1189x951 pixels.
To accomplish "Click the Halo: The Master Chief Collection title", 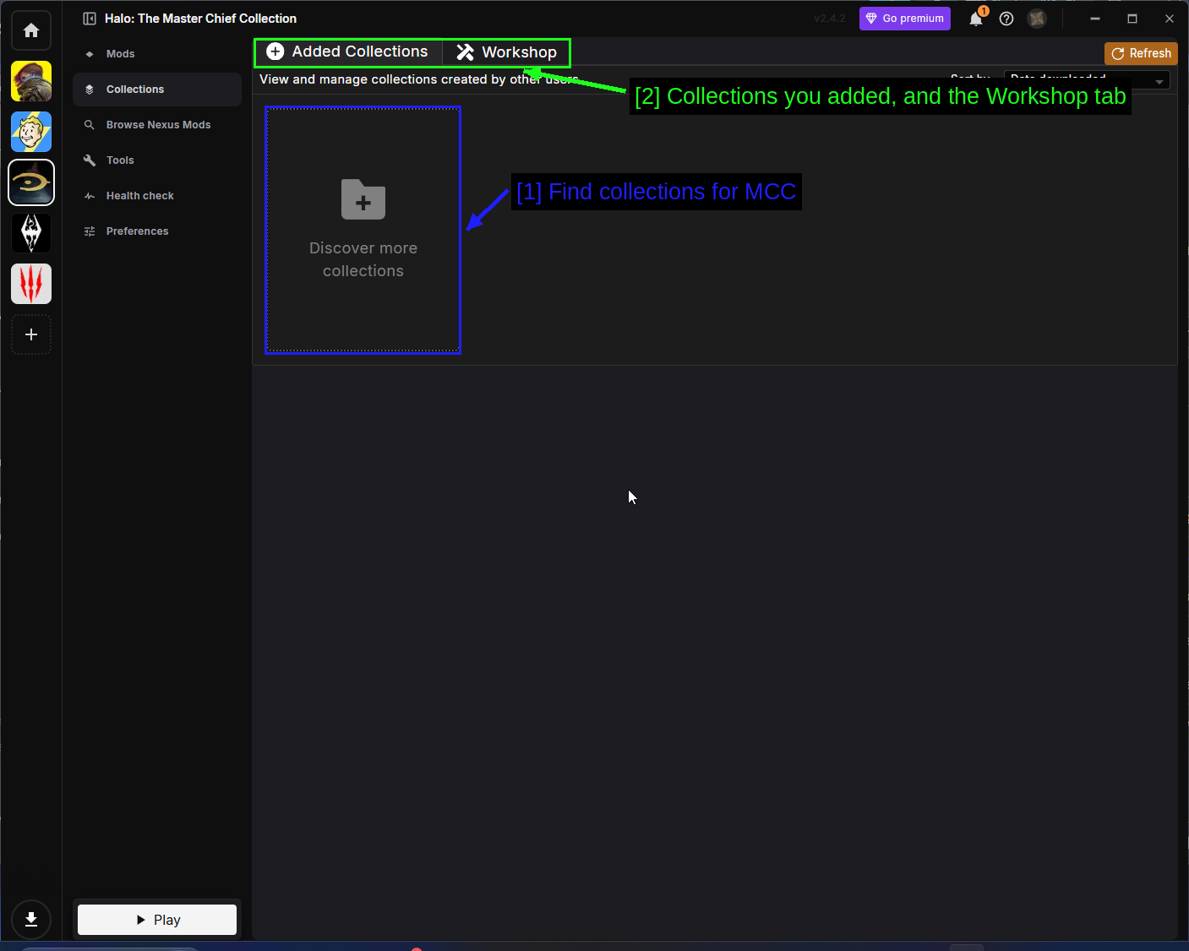I will (x=200, y=19).
